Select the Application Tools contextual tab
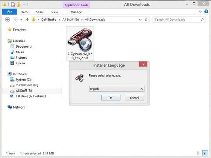The height and width of the screenshot is (158, 211). click(x=76, y=5)
